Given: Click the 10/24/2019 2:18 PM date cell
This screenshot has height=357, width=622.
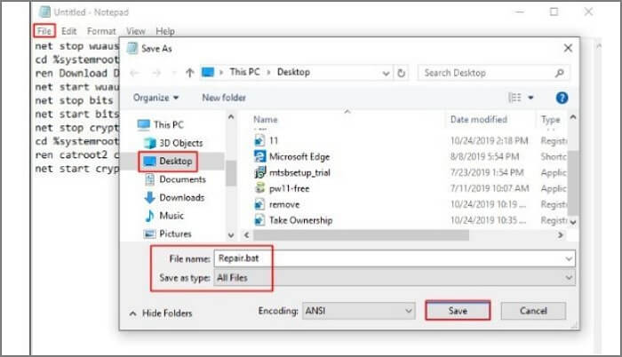Looking at the screenshot, I should tap(489, 140).
